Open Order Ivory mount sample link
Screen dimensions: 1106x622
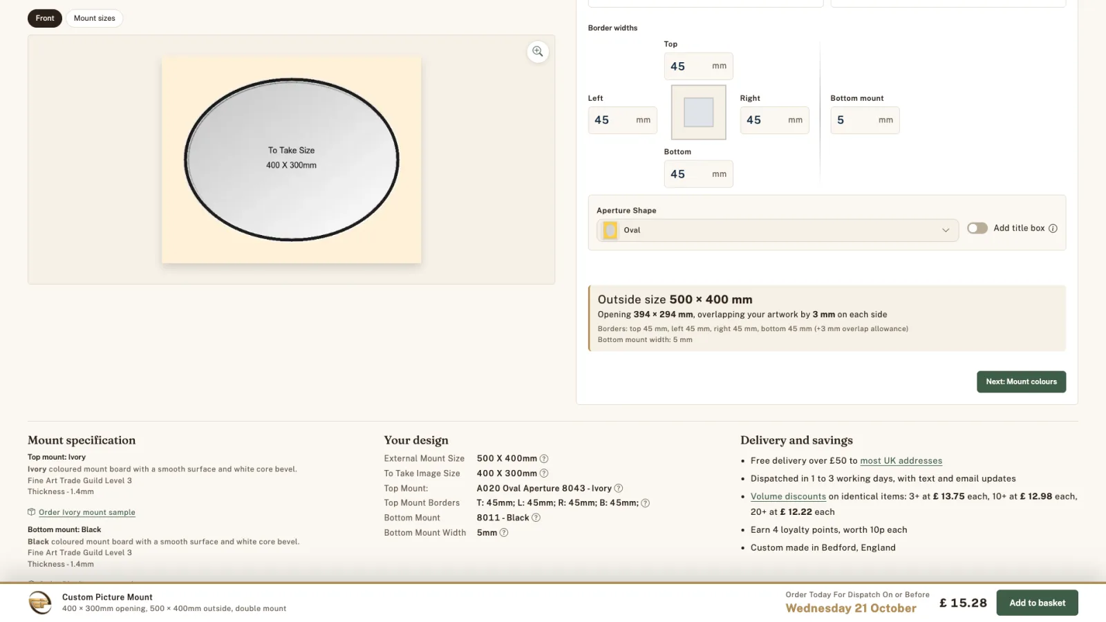click(x=87, y=513)
